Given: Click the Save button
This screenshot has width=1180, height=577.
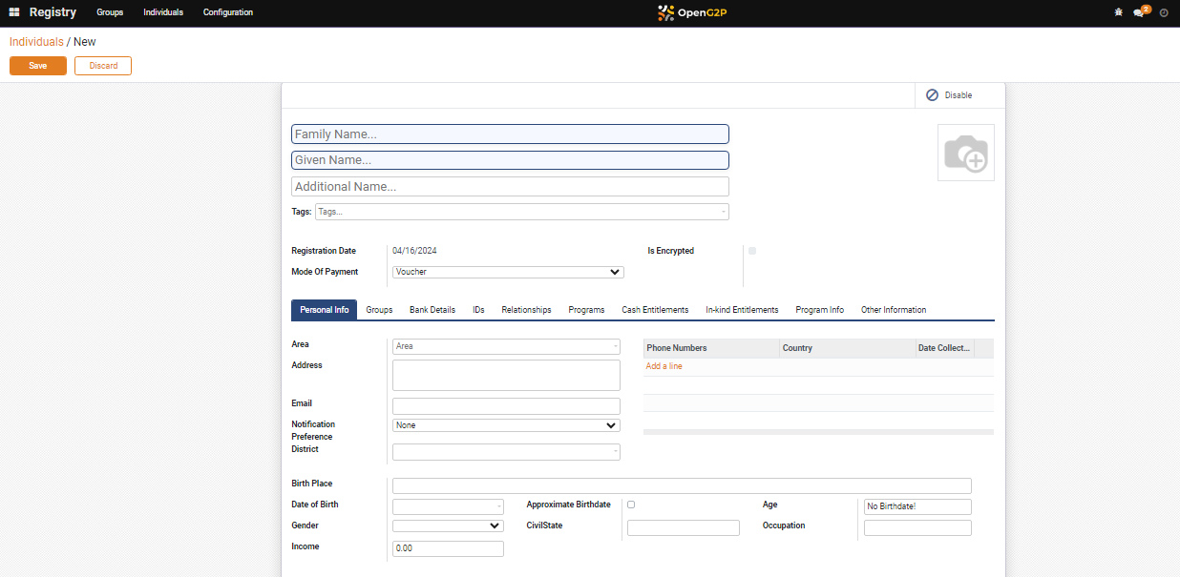Looking at the screenshot, I should 38,66.
